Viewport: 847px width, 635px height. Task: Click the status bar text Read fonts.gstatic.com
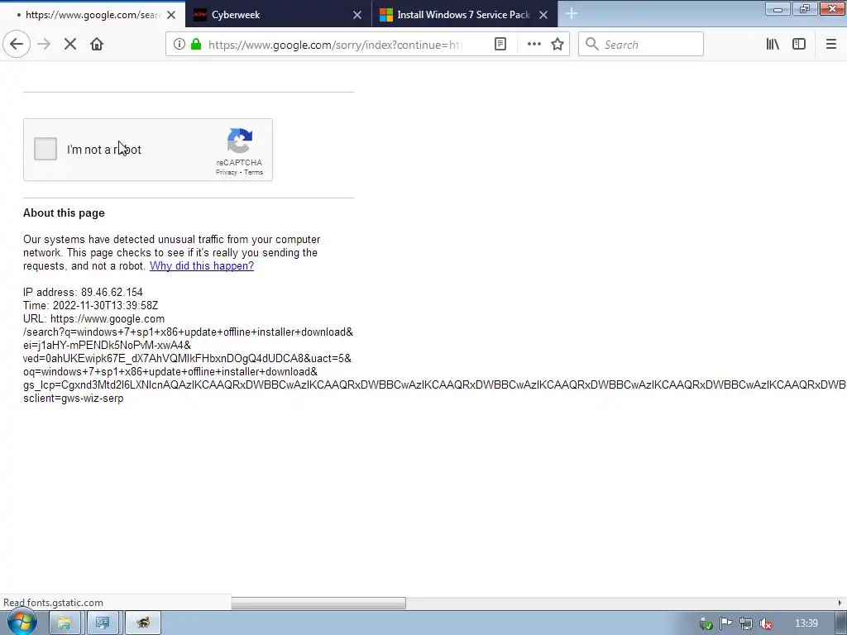tap(53, 603)
